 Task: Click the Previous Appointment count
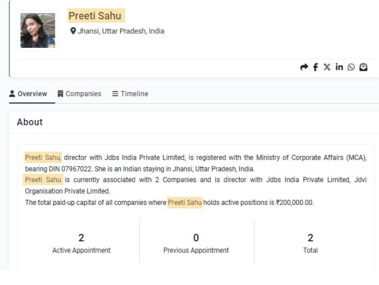click(196, 238)
